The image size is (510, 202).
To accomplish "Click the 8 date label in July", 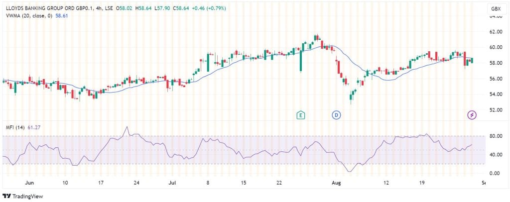I will coord(208,183).
